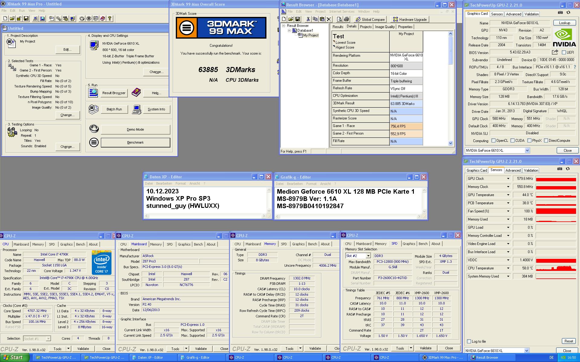Click Fan Speed red sensor graph
Viewport: 580px width, 362px height.
tap(556, 211)
